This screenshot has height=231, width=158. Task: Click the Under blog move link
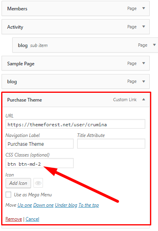pyautogui.click(x=66, y=205)
